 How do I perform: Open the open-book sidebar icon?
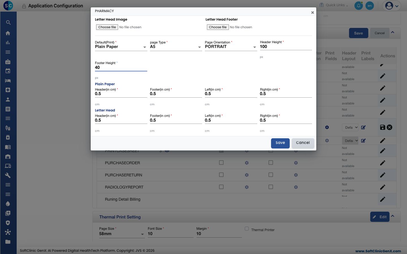[x=8, y=147]
